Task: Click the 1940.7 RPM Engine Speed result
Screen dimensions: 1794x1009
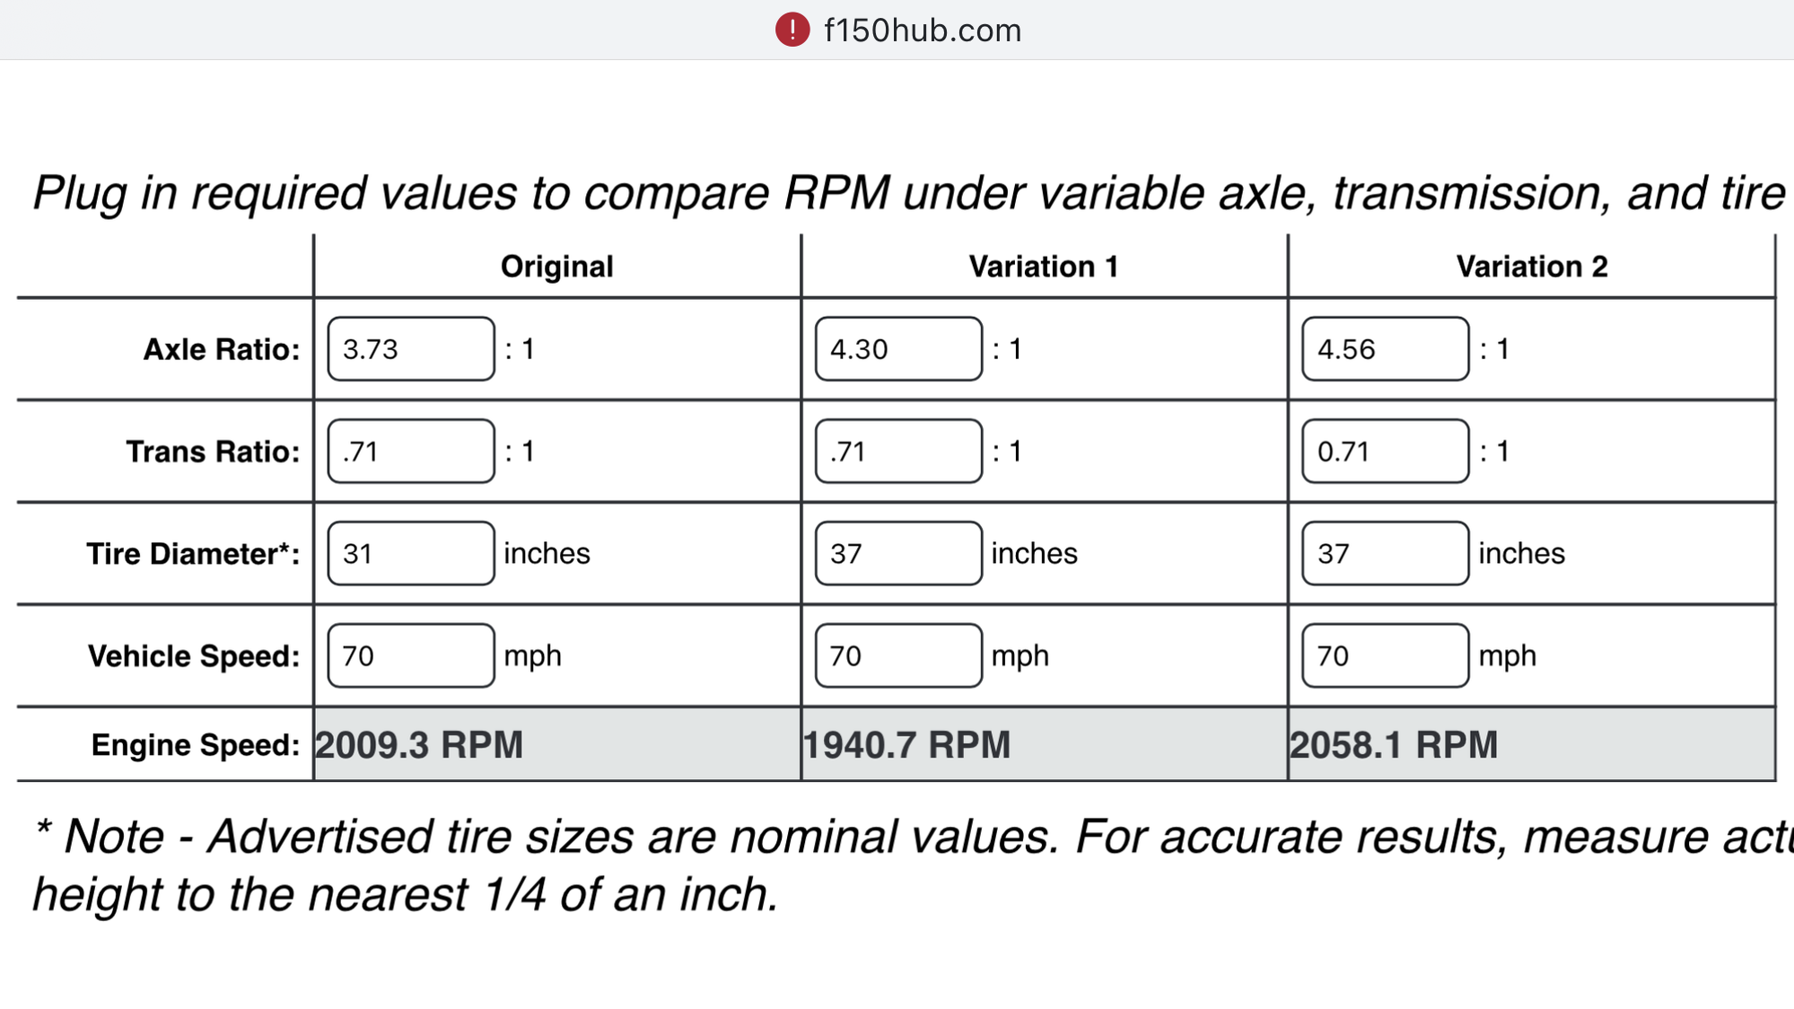Action: (906, 745)
